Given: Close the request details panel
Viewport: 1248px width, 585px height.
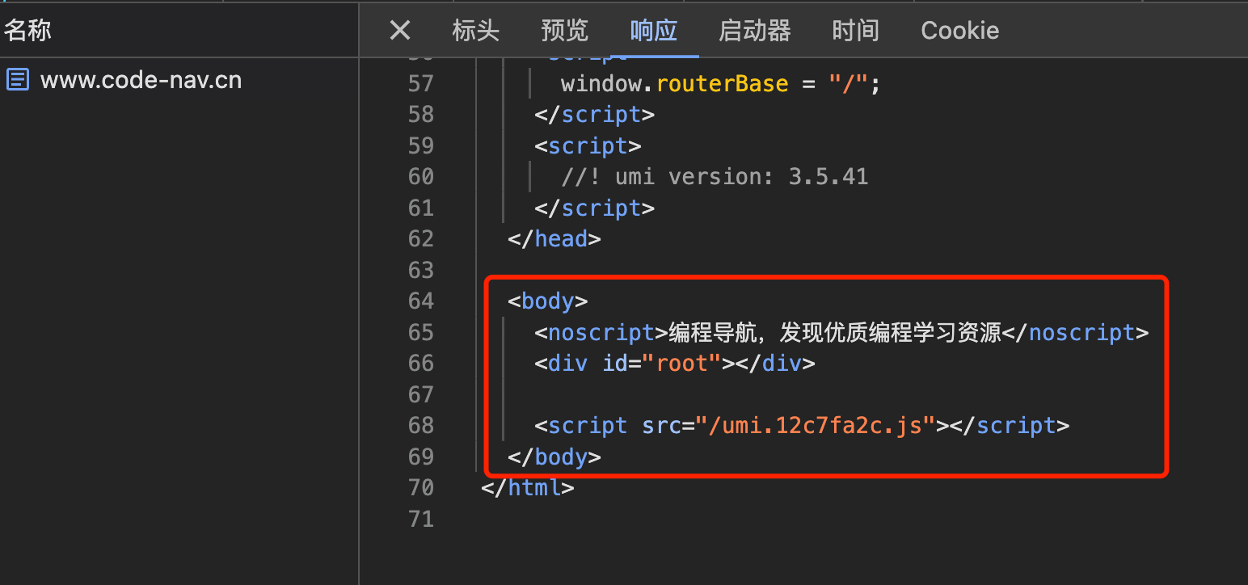Looking at the screenshot, I should click(400, 31).
